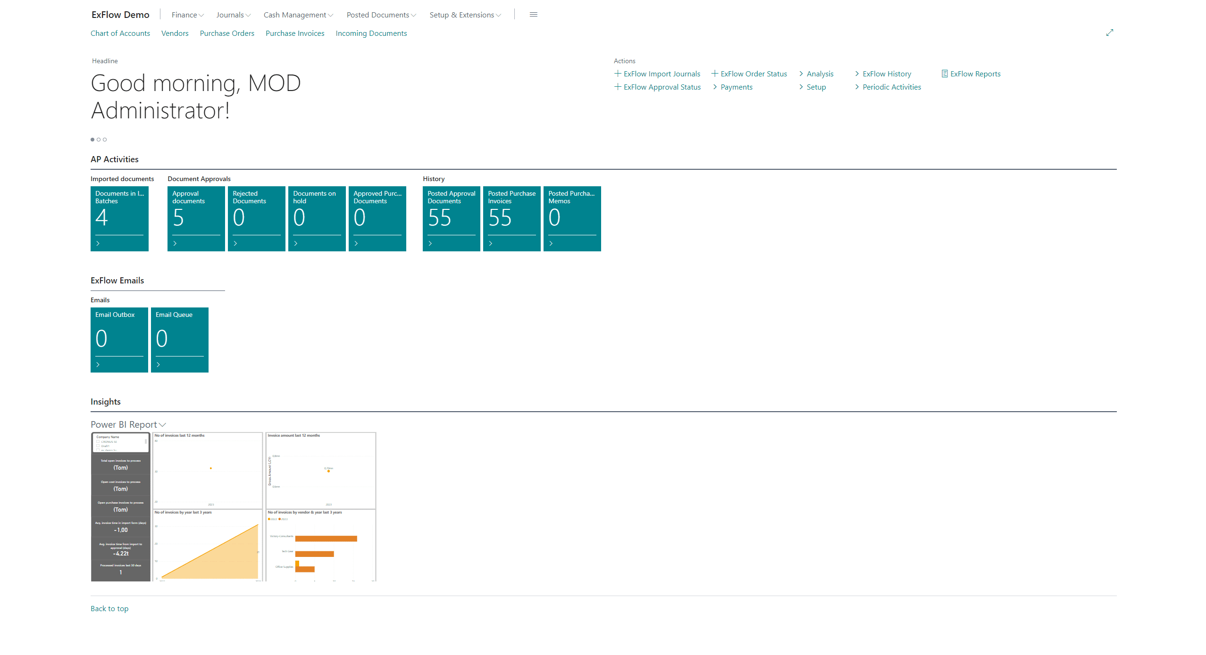Click the expand page arrows icon
The width and height of the screenshot is (1206, 655).
click(x=1109, y=33)
